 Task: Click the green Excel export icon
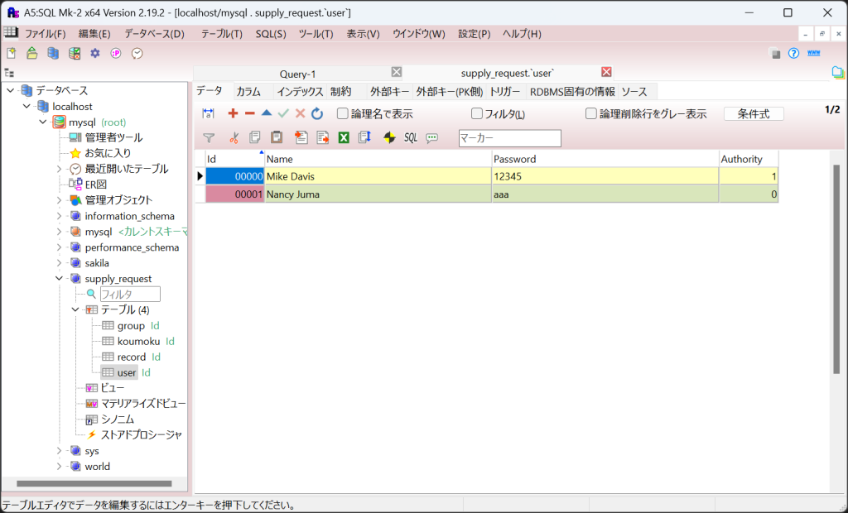[344, 137]
